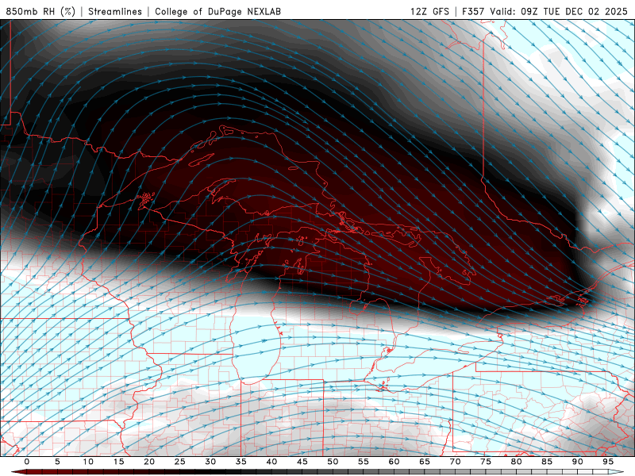
Task: Click the 80 value on the color scale
Action: tap(516, 462)
